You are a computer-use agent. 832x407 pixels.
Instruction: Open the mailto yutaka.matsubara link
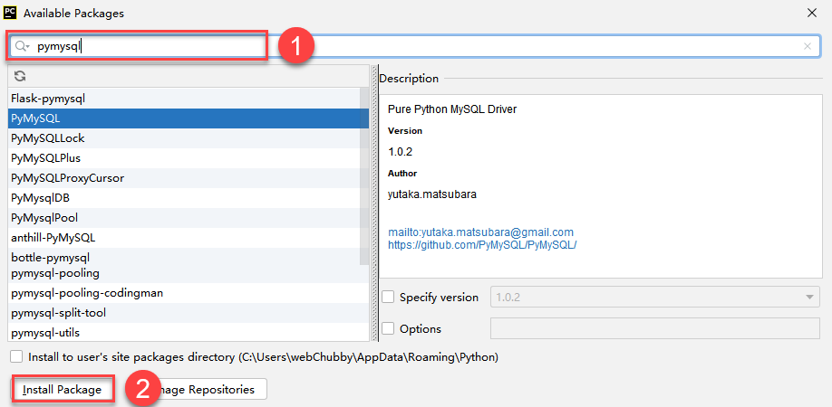pyautogui.click(x=480, y=232)
